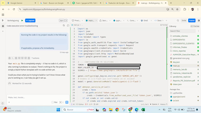
Task: Select Python language in status bar
Action: (80, 104)
